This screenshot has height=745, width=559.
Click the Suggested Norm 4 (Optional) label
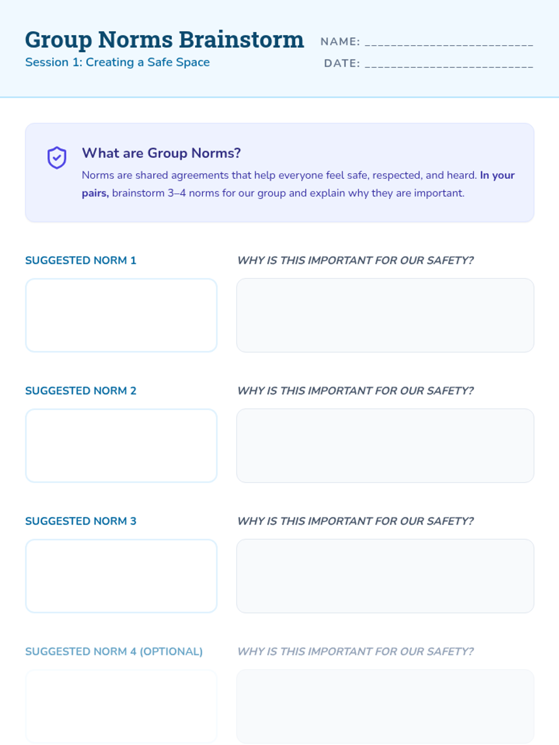(114, 651)
